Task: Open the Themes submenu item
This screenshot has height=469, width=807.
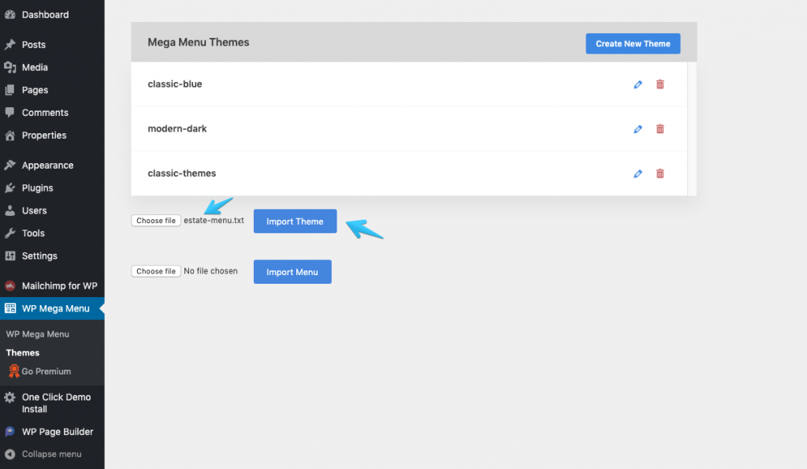Action: (x=23, y=352)
